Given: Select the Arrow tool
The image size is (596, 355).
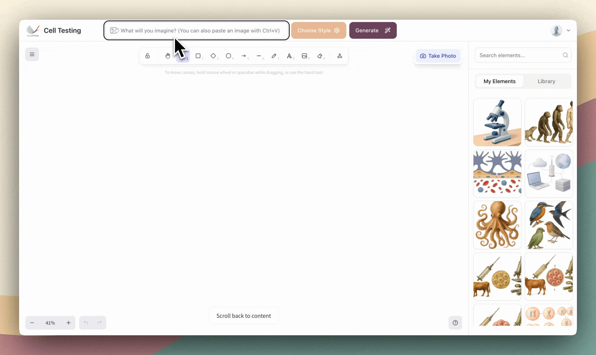Looking at the screenshot, I should [244, 56].
